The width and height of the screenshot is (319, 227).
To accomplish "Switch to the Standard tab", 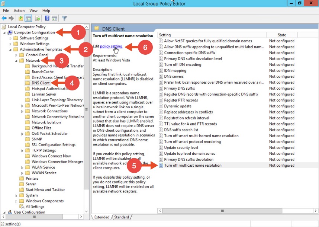I will coord(121,217).
